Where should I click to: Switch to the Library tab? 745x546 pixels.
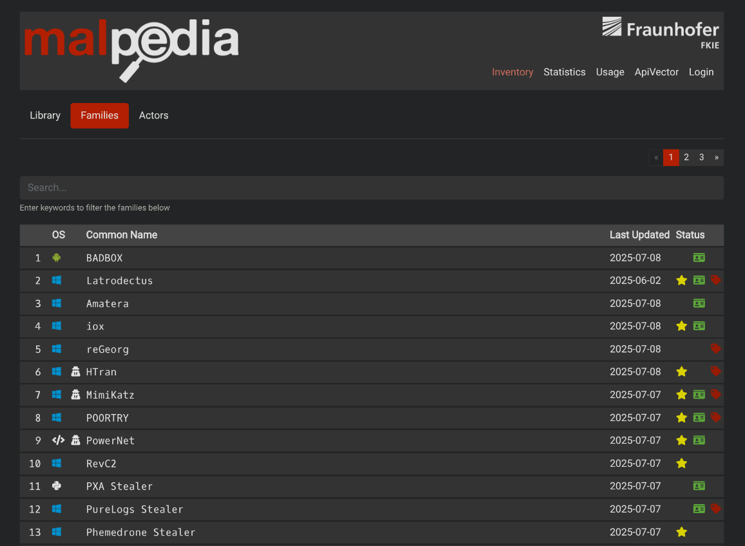coord(45,115)
